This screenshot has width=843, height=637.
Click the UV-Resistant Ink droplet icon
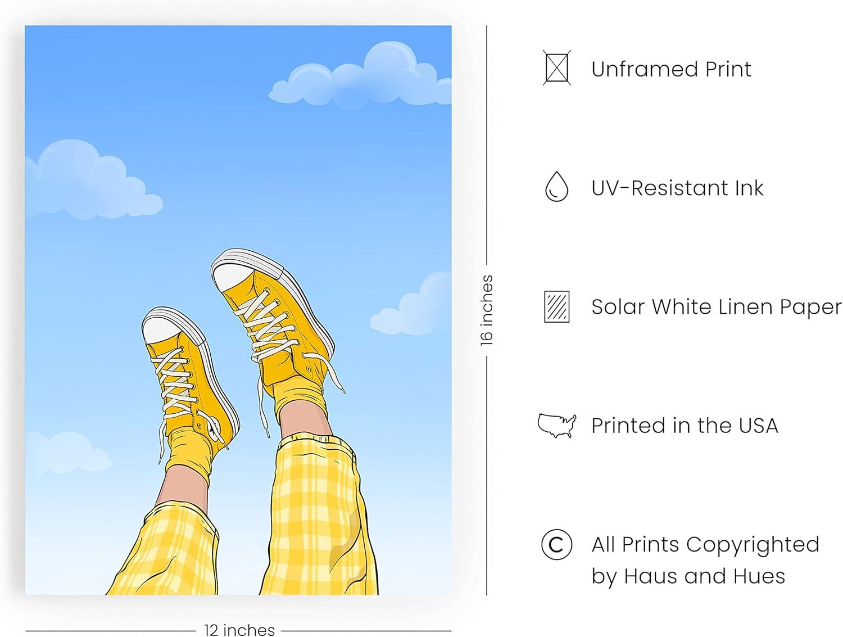pyautogui.click(x=556, y=187)
